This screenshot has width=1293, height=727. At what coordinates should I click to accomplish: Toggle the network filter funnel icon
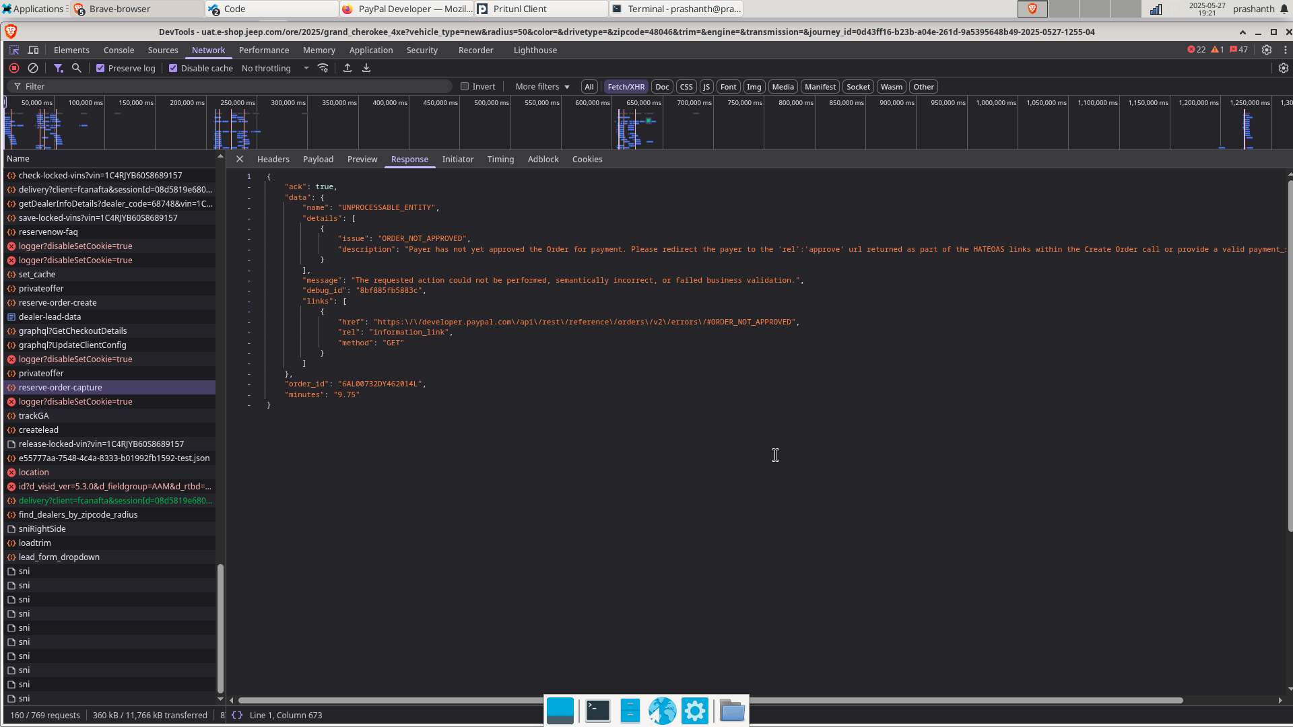(59, 68)
